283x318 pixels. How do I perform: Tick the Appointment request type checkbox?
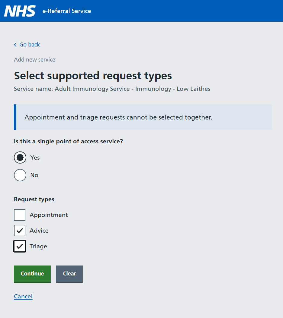coord(20,215)
